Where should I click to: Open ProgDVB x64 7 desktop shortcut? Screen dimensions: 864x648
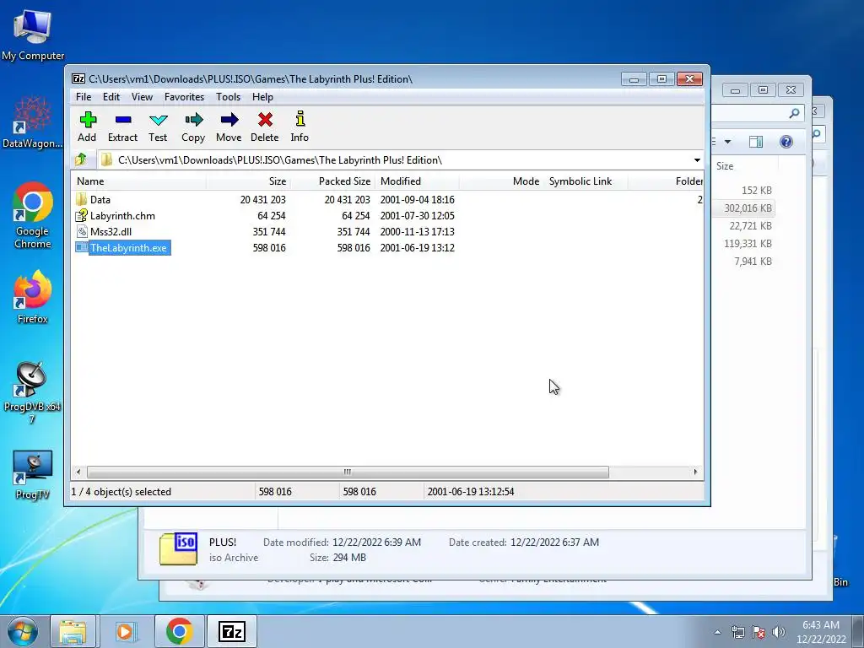click(33, 392)
